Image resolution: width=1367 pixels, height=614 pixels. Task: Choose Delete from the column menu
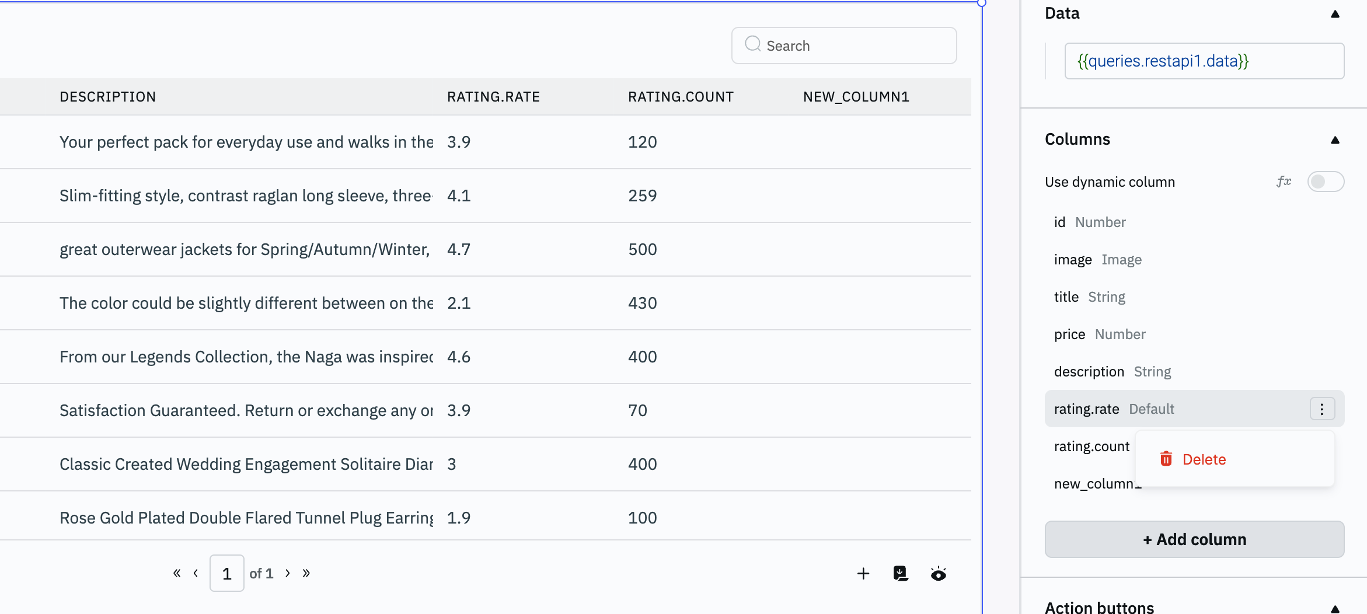pos(1204,459)
